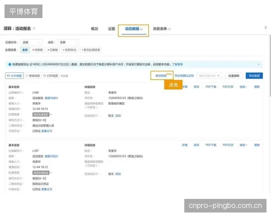
Task: Click the magnifier icon in the record search box
Action: point(218,76)
